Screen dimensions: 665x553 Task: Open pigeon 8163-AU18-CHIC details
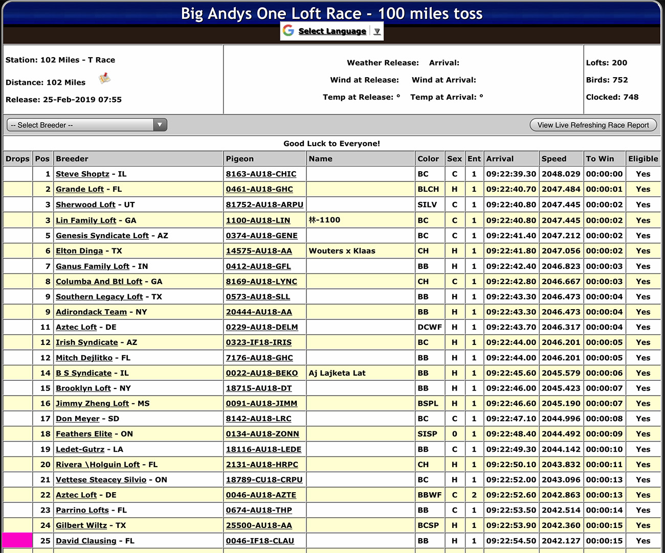click(x=261, y=174)
